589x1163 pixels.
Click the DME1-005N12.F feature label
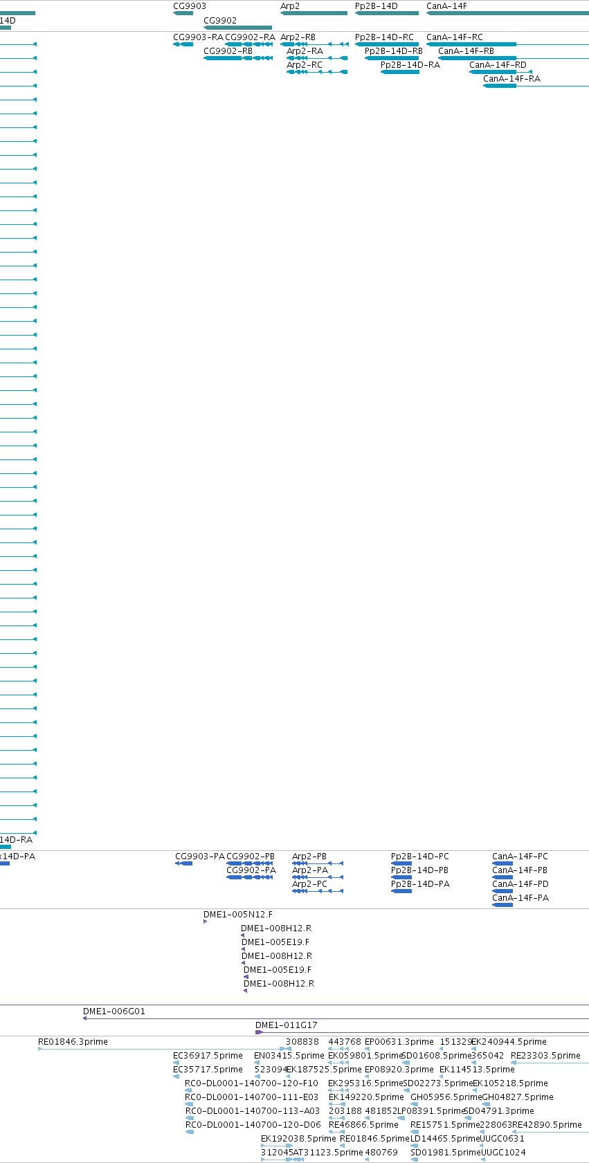(x=238, y=915)
